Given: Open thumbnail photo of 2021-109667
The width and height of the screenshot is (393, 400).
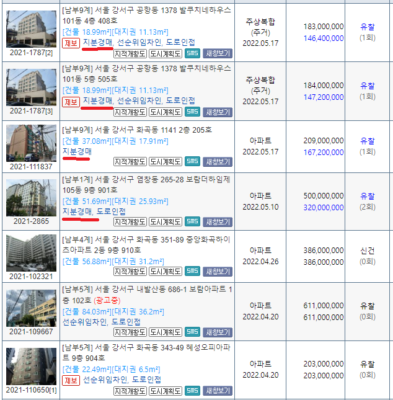Looking at the screenshot, I should tap(31, 308).
